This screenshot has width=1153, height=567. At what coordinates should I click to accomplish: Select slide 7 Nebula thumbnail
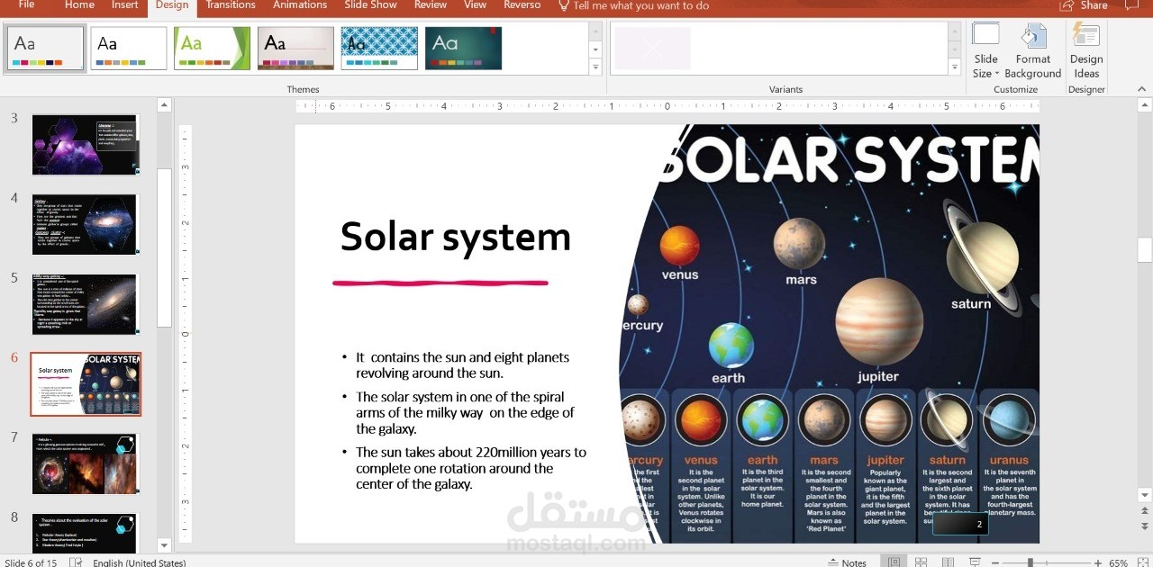(x=86, y=463)
